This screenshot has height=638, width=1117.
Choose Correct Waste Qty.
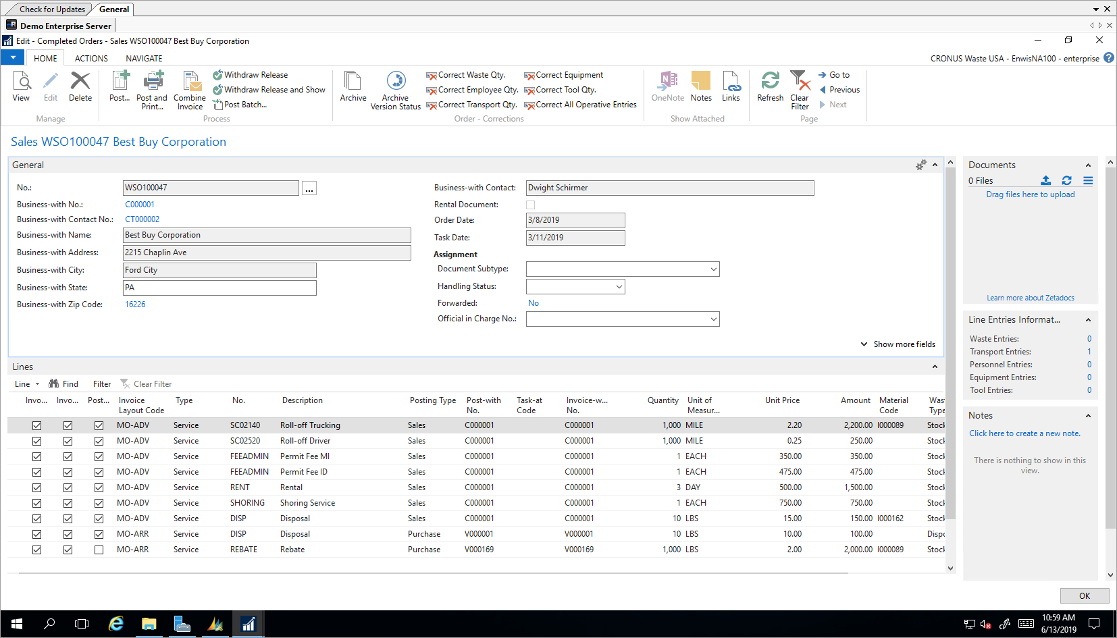pyautogui.click(x=466, y=75)
